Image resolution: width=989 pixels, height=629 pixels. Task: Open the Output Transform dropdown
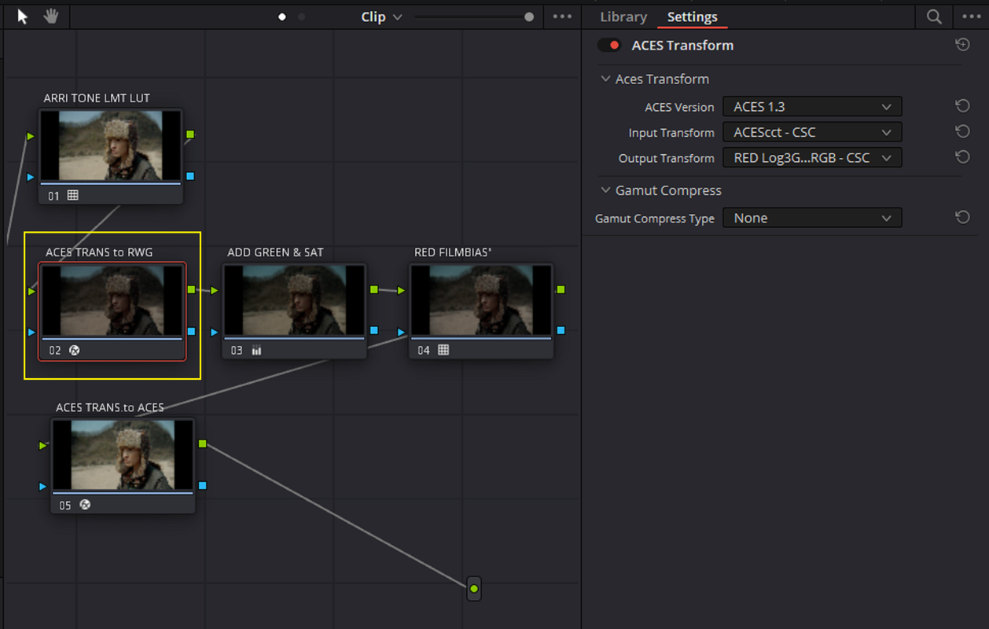pyautogui.click(x=812, y=158)
